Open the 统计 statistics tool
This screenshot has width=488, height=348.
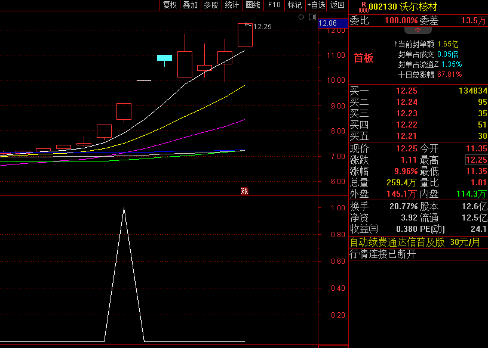click(232, 5)
